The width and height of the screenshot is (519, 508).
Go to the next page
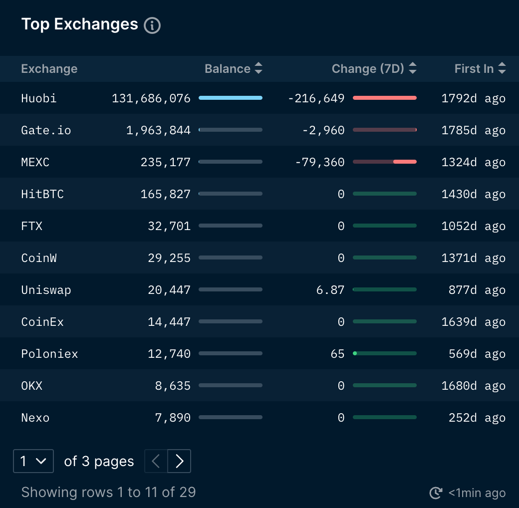coord(179,461)
